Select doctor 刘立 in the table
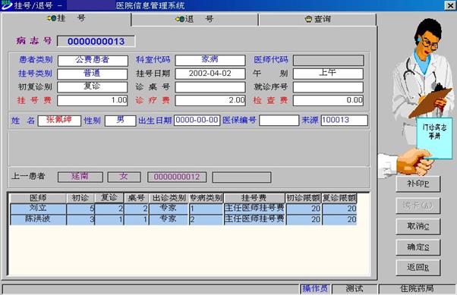The image size is (457, 295). pyautogui.click(x=38, y=209)
